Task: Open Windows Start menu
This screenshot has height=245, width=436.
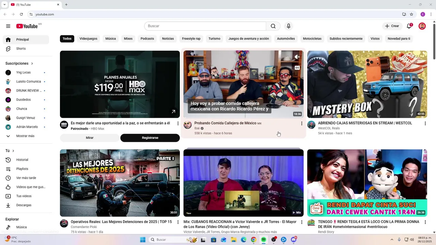Action: tap(143, 240)
